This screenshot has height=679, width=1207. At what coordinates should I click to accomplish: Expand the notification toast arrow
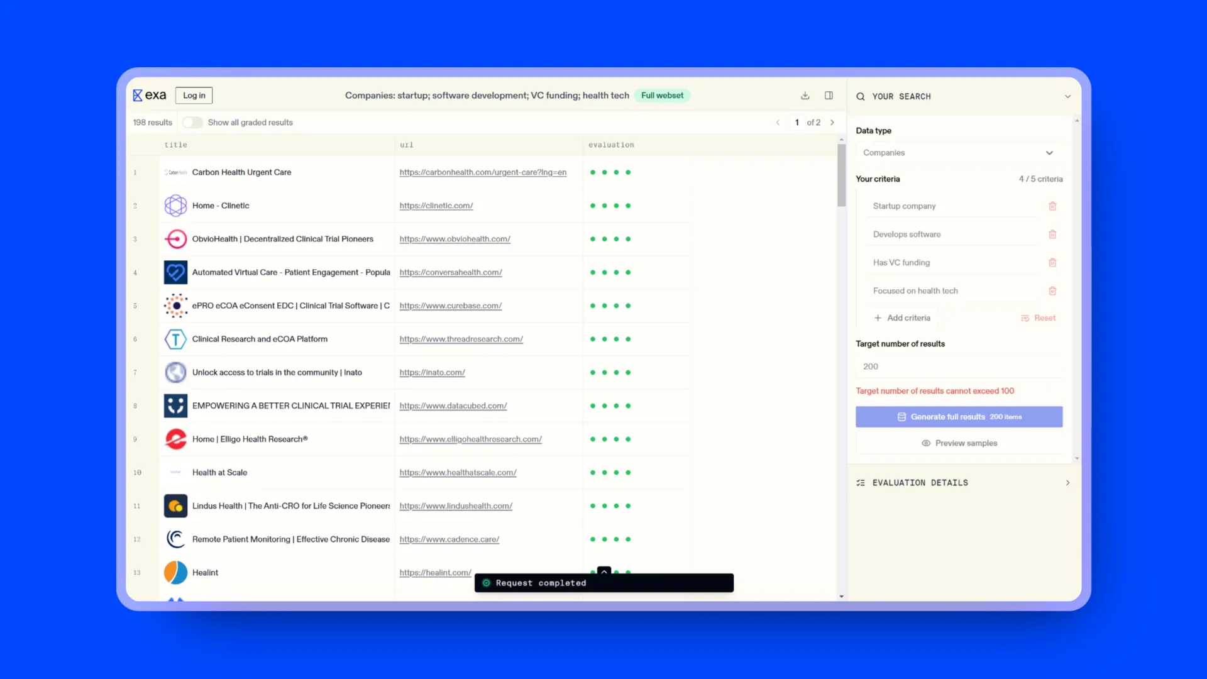(x=604, y=571)
